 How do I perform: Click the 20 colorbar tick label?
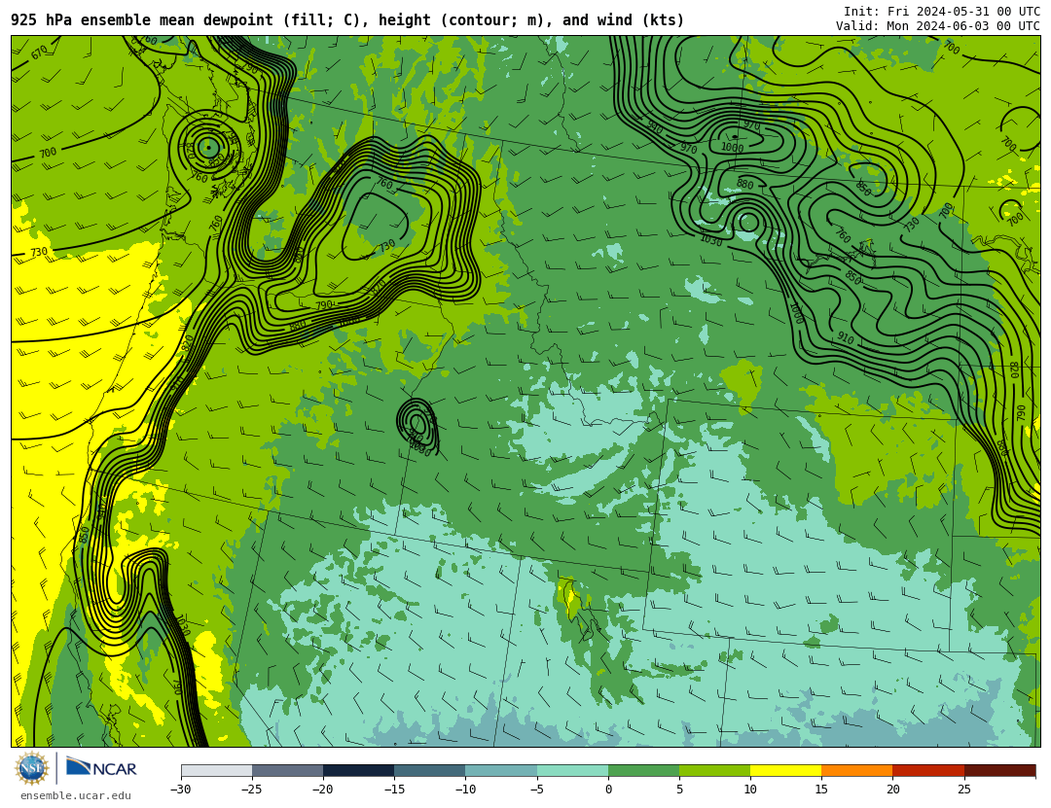click(892, 790)
